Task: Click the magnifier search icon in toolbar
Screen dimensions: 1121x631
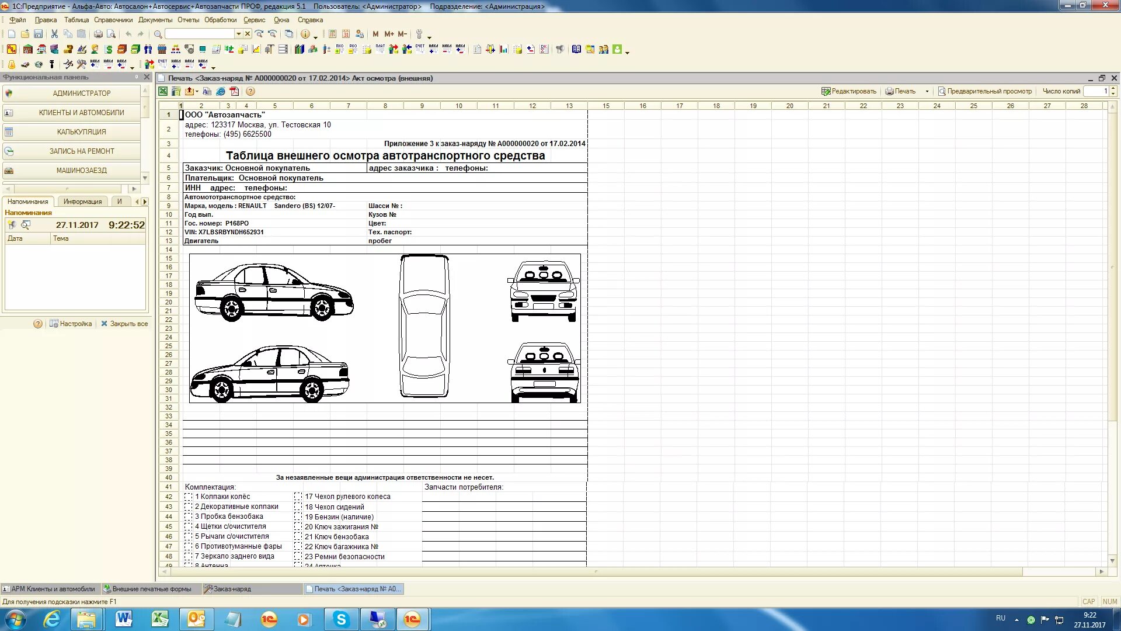Action: pos(158,34)
